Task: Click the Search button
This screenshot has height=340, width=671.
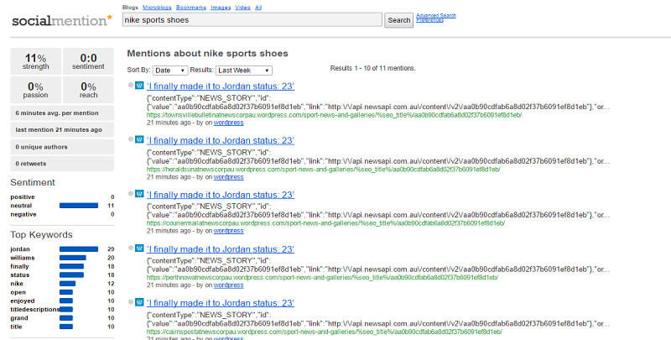Action: point(399,20)
